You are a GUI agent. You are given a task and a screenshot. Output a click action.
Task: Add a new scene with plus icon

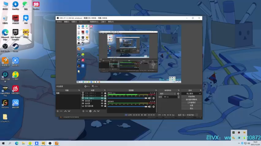click(58, 111)
